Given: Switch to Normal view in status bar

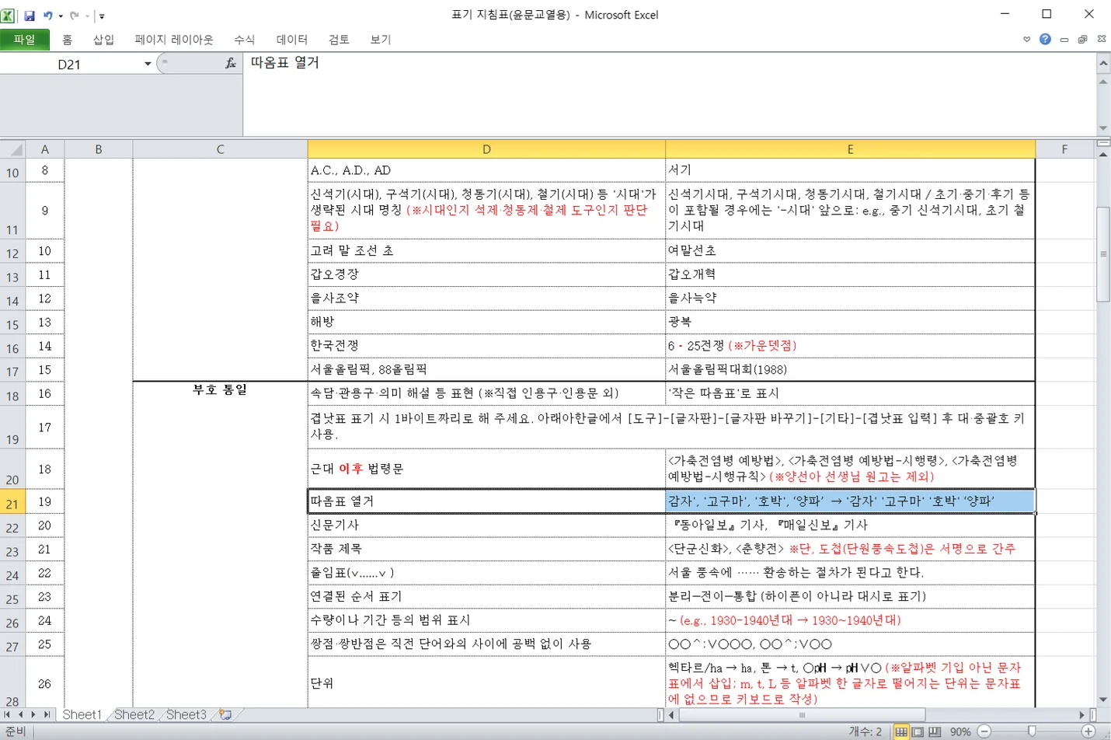Looking at the screenshot, I should click(x=900, y=731).
